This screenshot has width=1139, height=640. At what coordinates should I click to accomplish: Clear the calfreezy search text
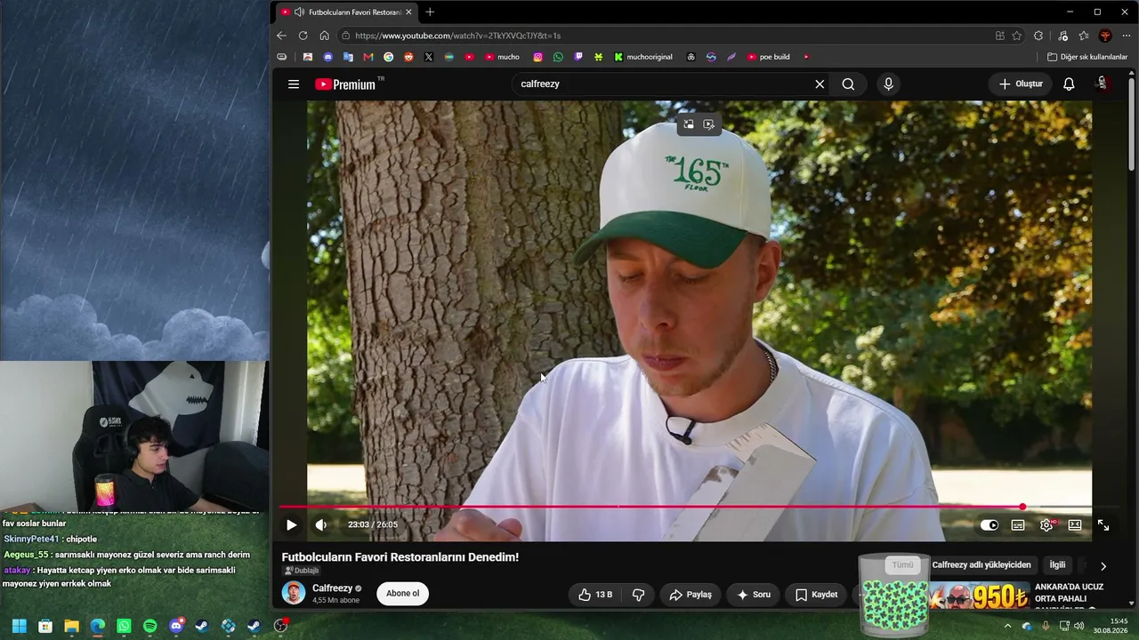[820, 84]
